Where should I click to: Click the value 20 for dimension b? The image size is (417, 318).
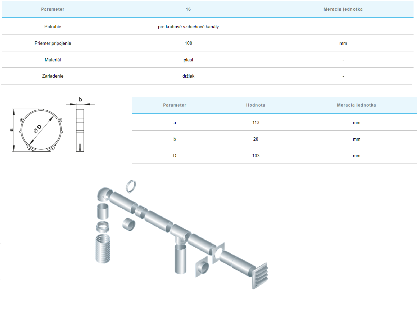tap(256, 139)
